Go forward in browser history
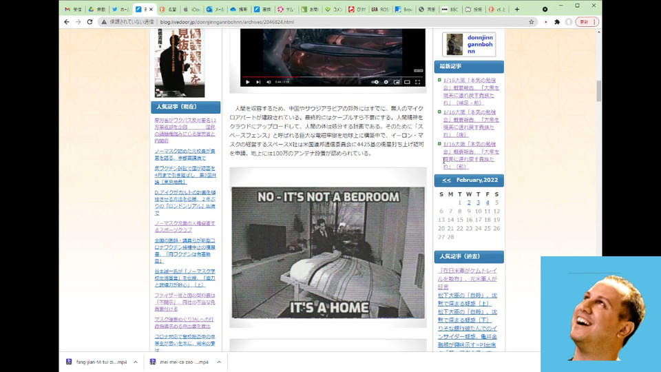Image resolution: width=661 pixels, height=372 pixels. 78,22
